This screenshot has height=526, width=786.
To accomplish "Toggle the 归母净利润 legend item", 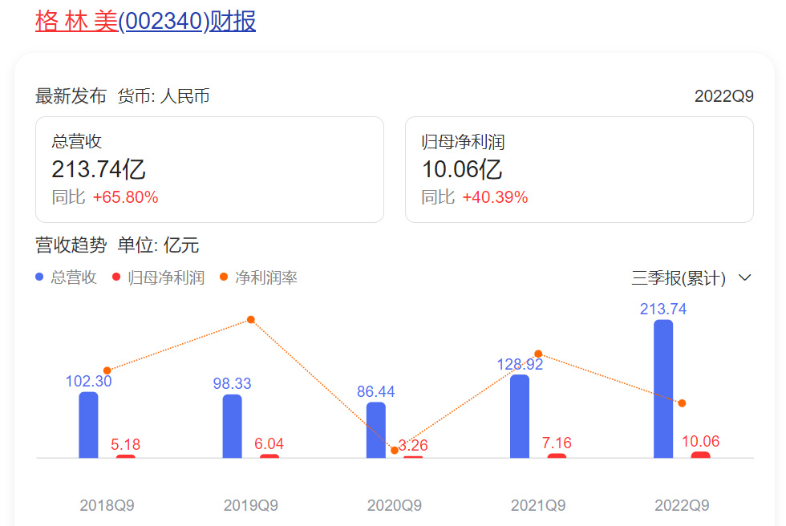I will pos(159,277).
